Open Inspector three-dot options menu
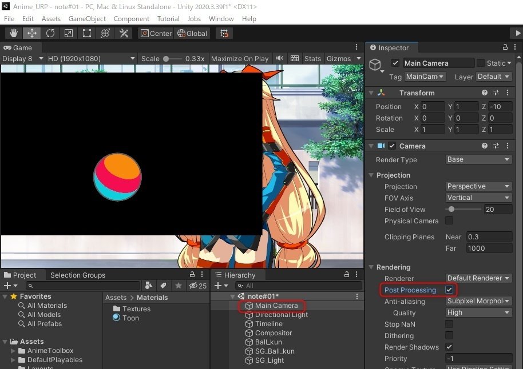This screenshot has height=369, width=523. pos(515,47)
